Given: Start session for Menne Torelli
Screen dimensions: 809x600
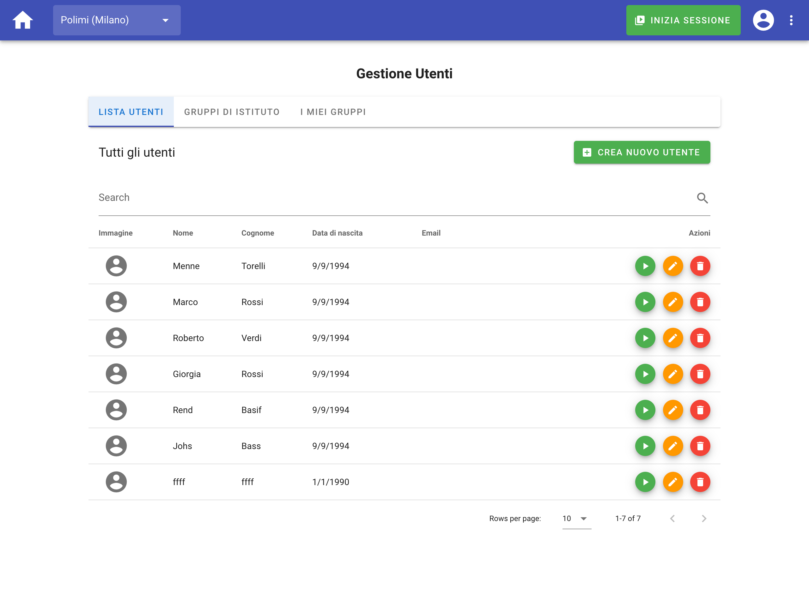Looking at the screenshot, I should [645, 266].
